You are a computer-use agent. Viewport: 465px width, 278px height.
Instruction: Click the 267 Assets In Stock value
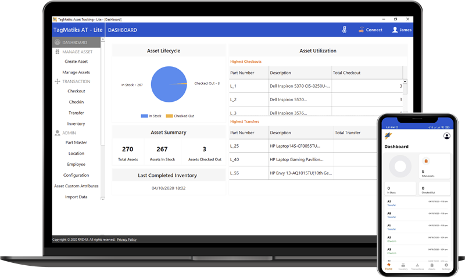[x=162, y=149]
